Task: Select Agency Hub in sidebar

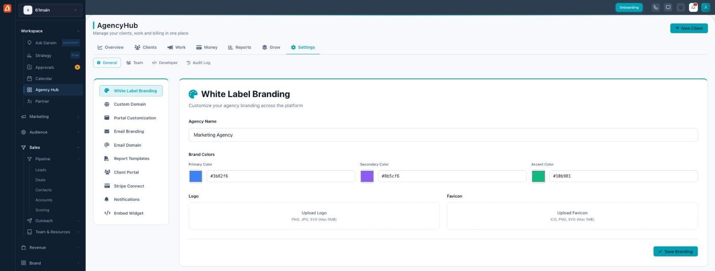Action: pyautogui.click(x=53, y=90)
